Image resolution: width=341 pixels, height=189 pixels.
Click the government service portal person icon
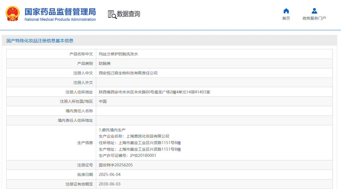[314, 11]
